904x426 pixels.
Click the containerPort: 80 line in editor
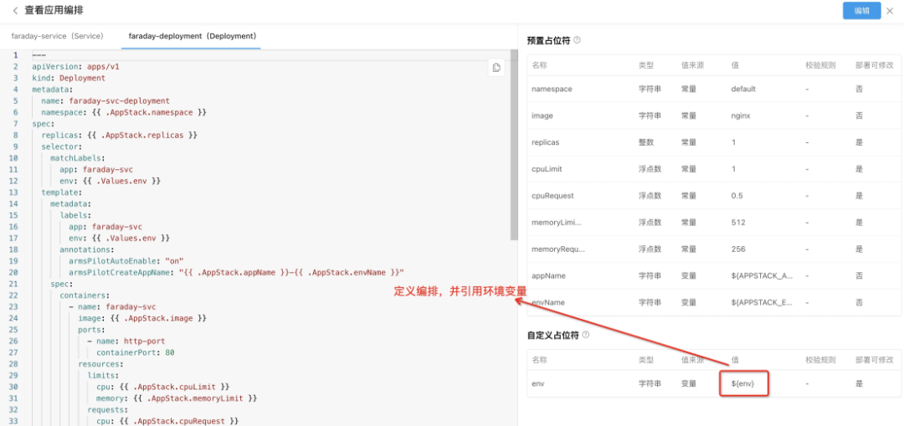click(x=134, y=352)
